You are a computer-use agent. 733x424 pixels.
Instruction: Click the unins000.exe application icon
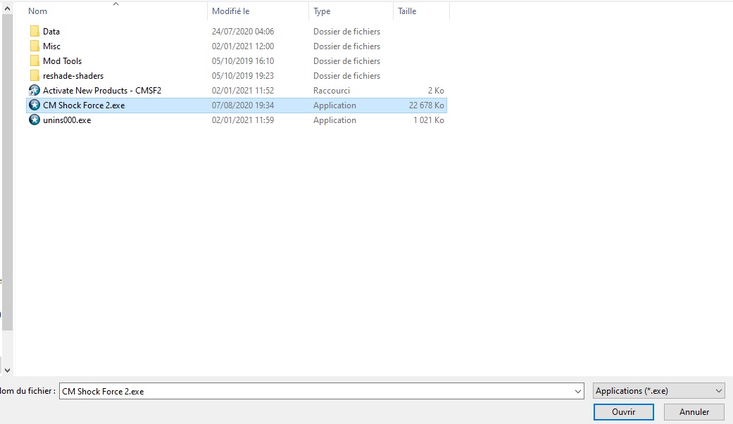34,120
